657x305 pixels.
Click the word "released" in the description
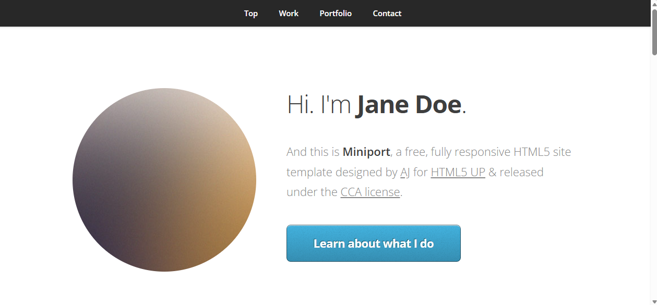coord(521,172)
